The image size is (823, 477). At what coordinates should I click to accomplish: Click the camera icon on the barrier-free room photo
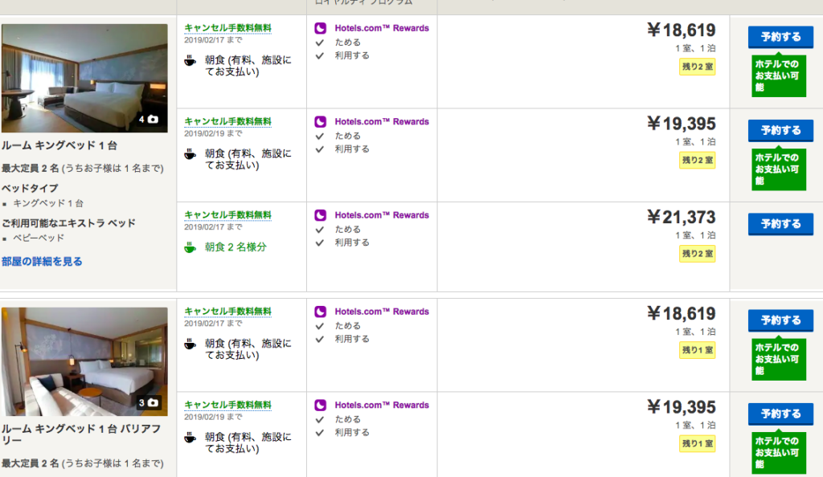(x=153, y=402)
